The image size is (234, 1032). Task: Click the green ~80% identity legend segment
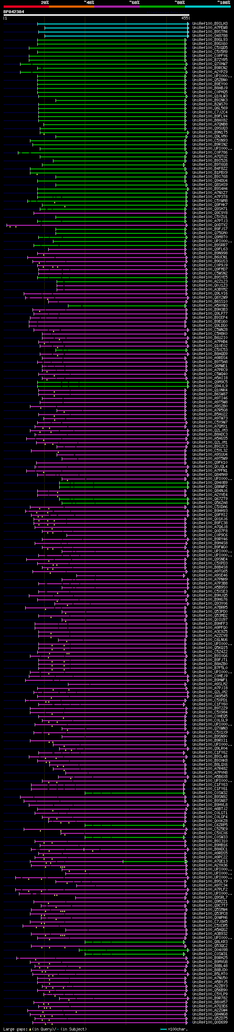coord(162,7)
